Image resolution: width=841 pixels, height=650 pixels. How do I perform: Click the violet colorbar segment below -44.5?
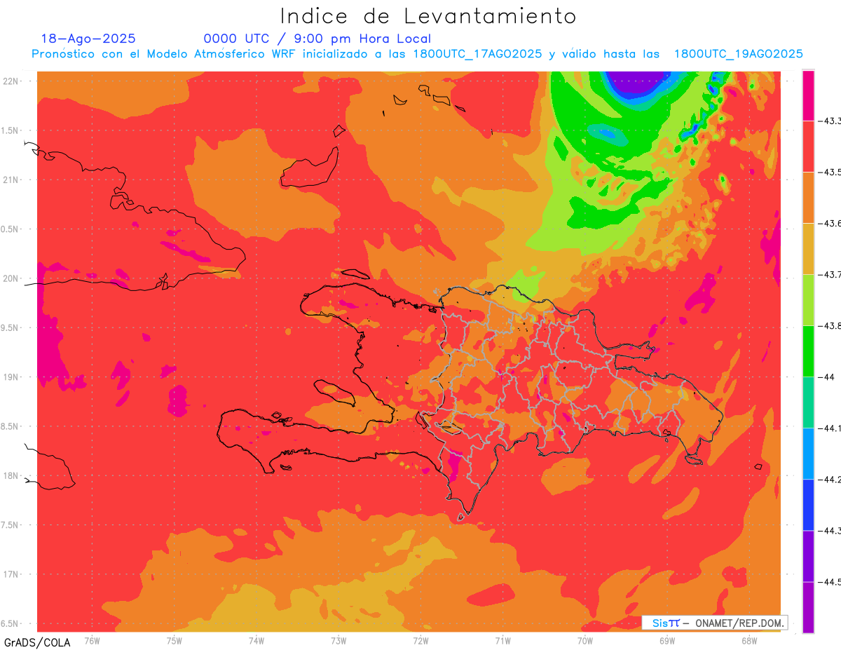[x=808, y=607]
